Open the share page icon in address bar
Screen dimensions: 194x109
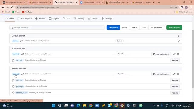click(171, 8)
